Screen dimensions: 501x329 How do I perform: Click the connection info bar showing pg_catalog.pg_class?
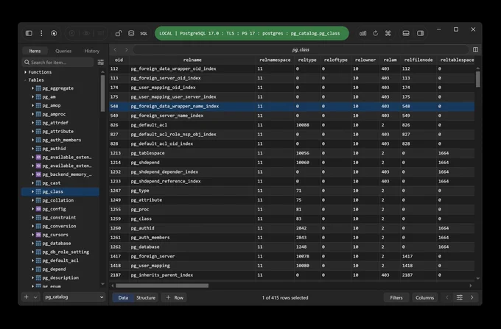(252, 33)
